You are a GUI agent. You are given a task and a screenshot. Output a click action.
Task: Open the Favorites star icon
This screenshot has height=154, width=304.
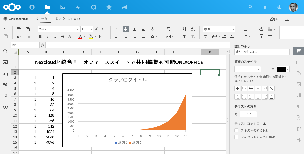pyautogui.click(x=109, y=7)
